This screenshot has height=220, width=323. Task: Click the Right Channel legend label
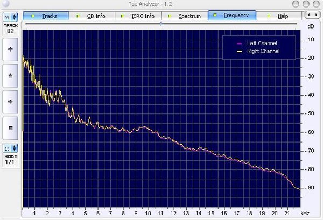(x=263, y=51)
